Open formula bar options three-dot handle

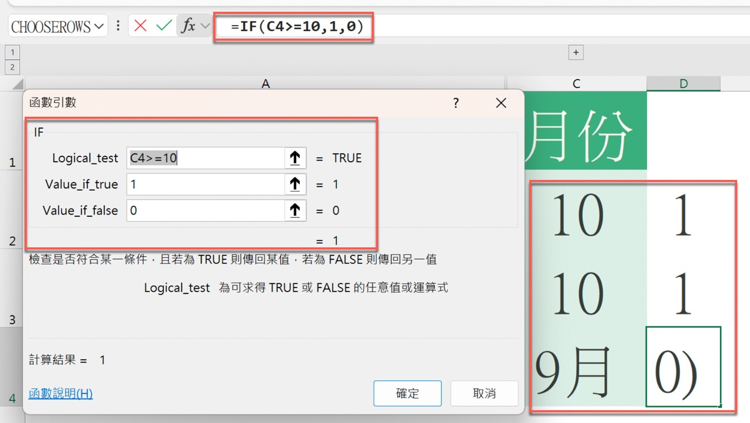point(118,26)
